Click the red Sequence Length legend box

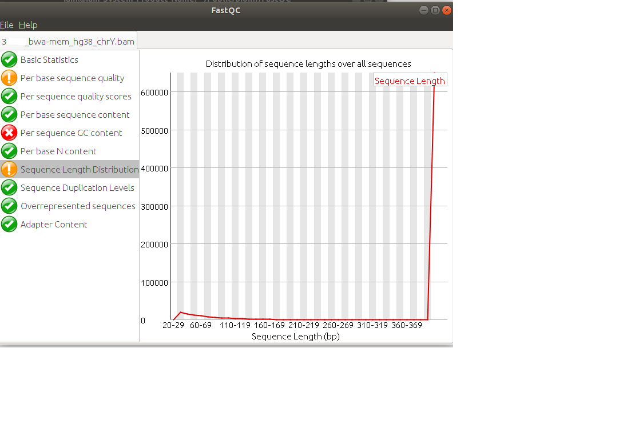click(x=410, y=81)
